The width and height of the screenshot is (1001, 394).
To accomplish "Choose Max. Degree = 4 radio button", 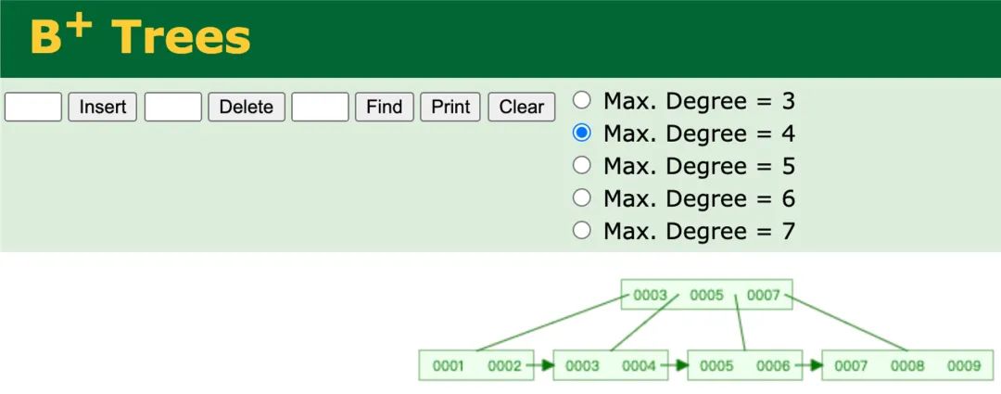I will 581,133.
